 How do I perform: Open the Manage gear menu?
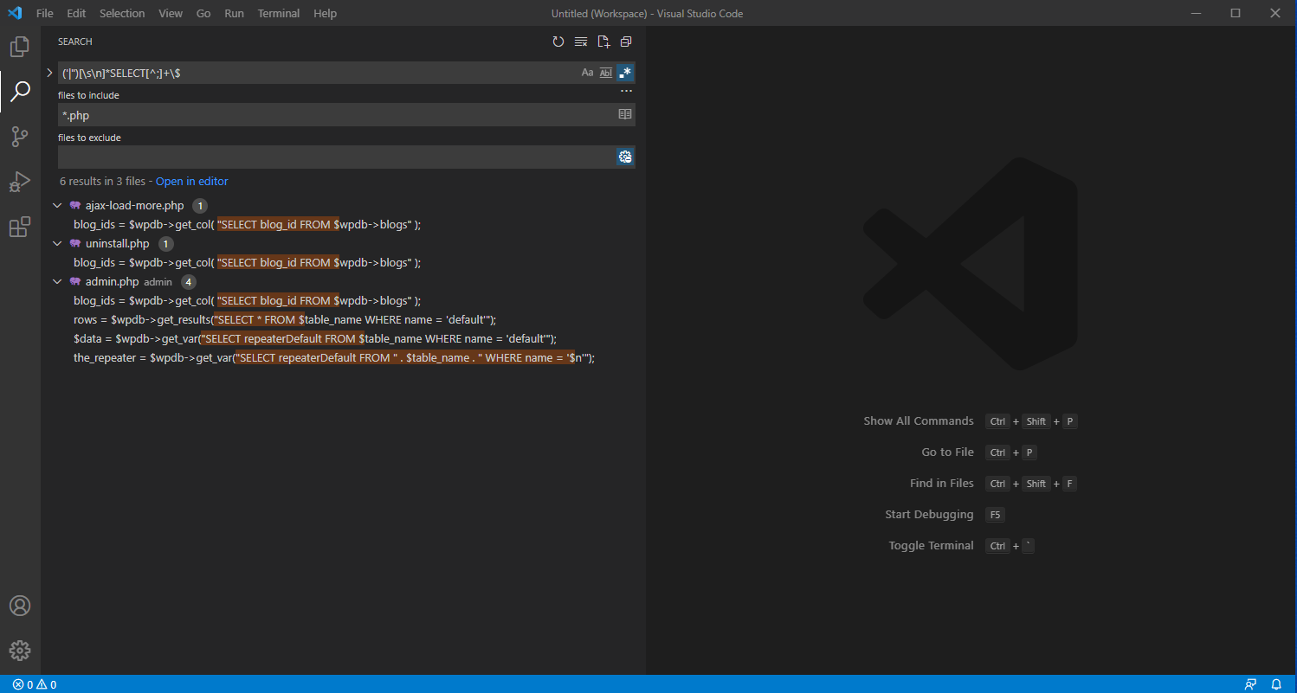(x=20, y=651)
